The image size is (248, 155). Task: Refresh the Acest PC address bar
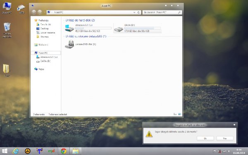click(x=138, y=12)
